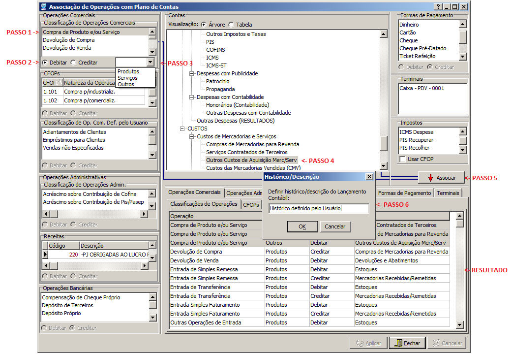Screen dimensions: 512x354
Task: Select the Debitar radio under Operações Comerciais
Action: click(45, 63)
